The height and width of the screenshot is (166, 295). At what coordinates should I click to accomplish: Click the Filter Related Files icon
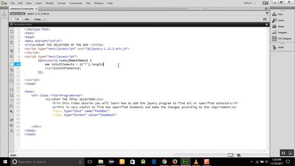tap(267, 13)
